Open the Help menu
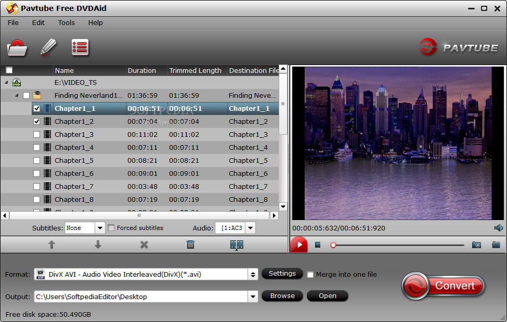Screen dimensions: 507x322 [x=95, y=23]
